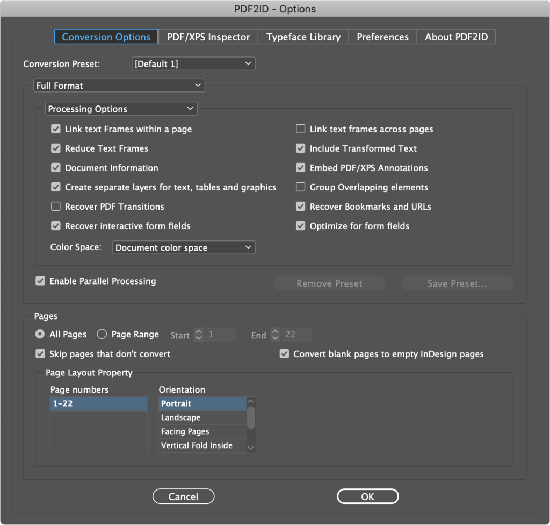Select the All Pages radio button

(x=40, y=334)
